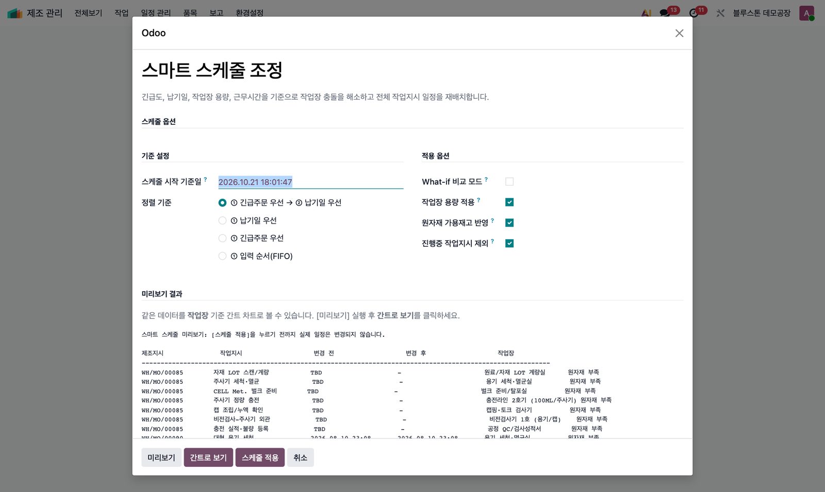
Task: Select ① 긴급주문 우선 sorting option
Action: point(222,238)
